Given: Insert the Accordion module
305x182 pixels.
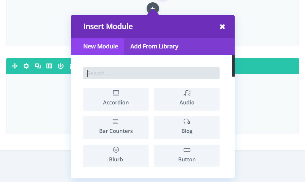Looking at the screenshot, I should (116, 99).
